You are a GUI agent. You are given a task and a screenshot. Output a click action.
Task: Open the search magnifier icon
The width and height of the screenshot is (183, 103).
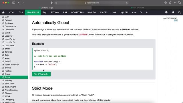180,12
